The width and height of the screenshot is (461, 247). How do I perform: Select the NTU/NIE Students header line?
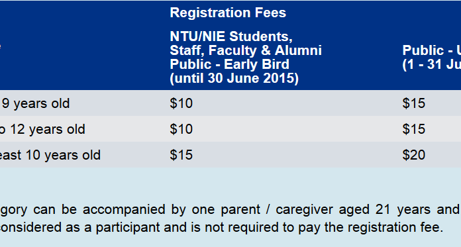(231, 36)
